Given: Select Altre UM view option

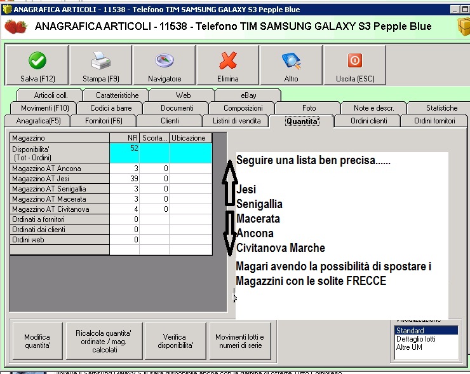Looking at the screenshot, I should click(426, 347).
